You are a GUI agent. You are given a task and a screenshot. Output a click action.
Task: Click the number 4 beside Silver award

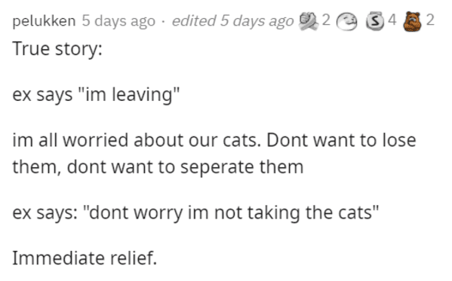[392, 20]
